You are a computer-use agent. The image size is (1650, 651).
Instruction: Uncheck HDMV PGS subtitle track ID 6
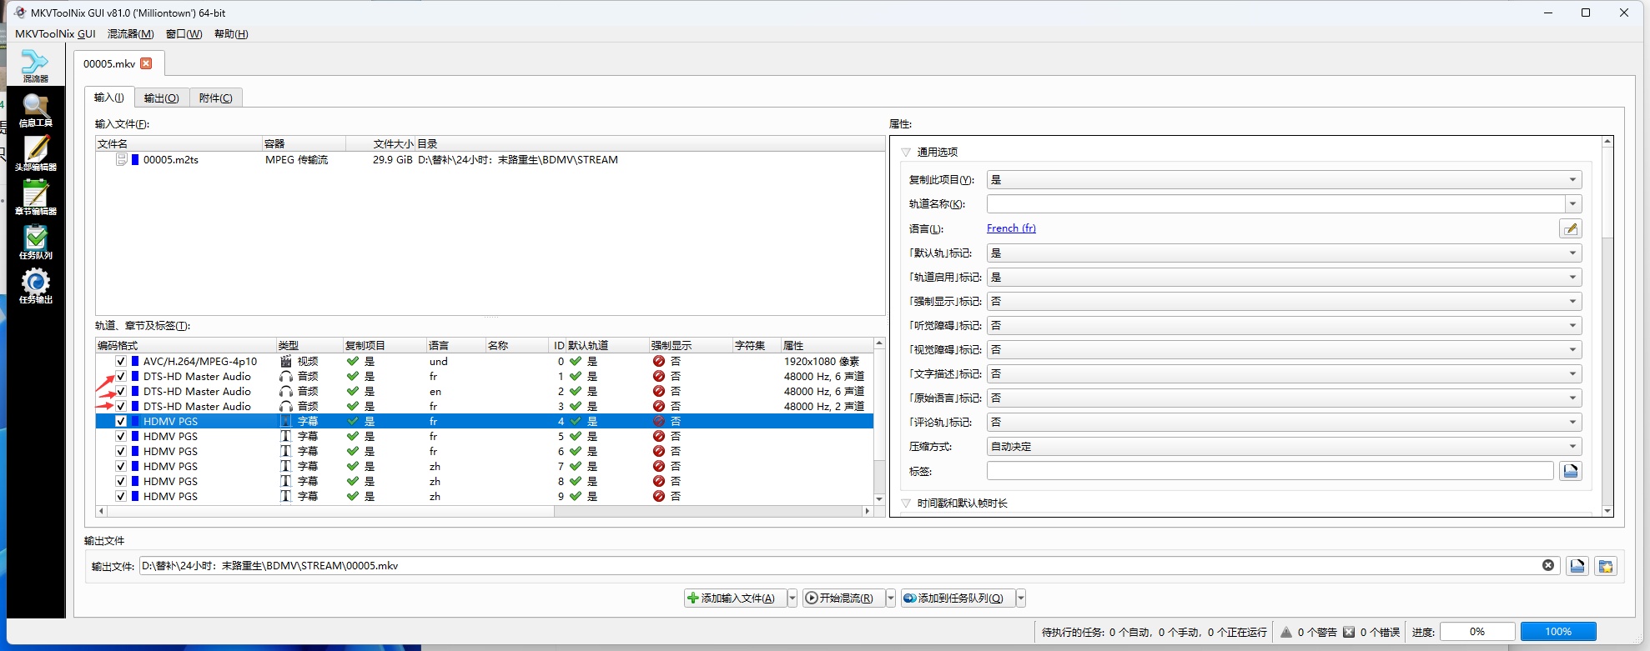click(121, 451)
